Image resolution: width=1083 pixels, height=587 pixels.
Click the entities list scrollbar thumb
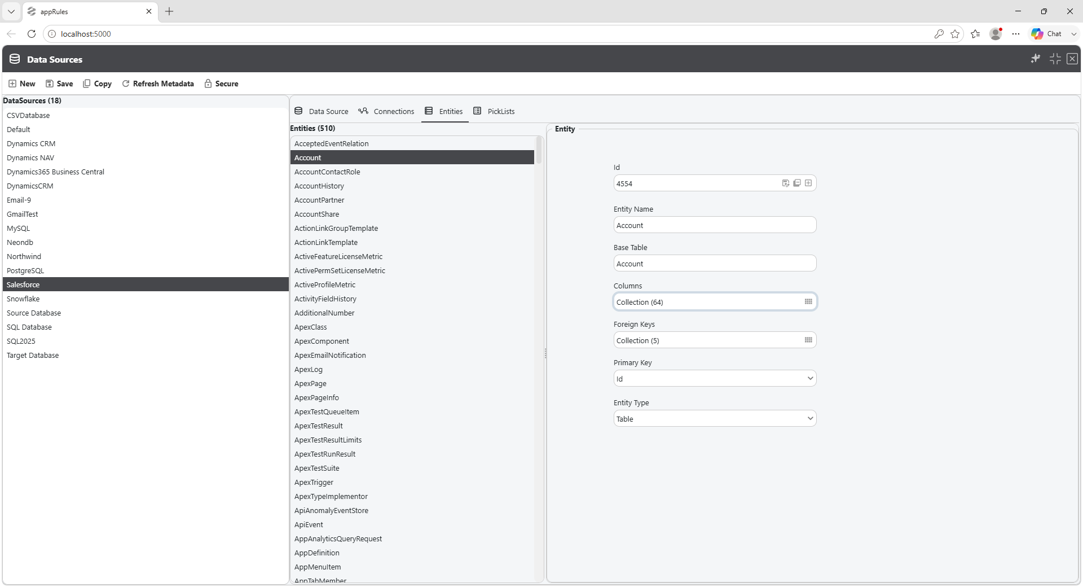pos(539,150)
